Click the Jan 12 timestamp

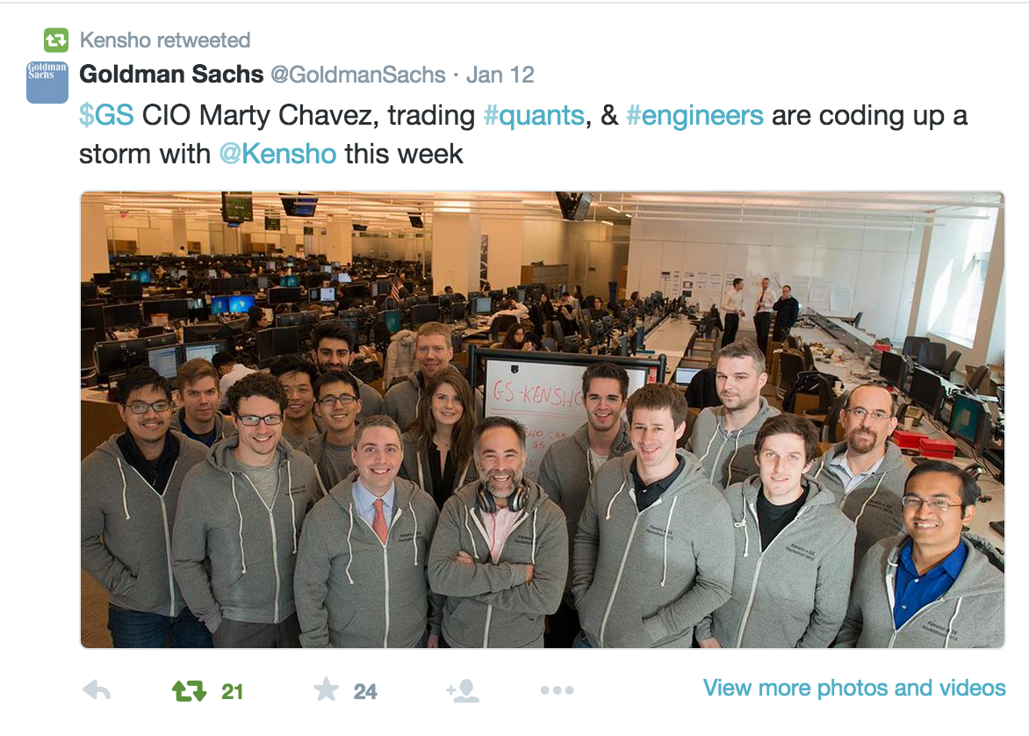tap(500, 75)
